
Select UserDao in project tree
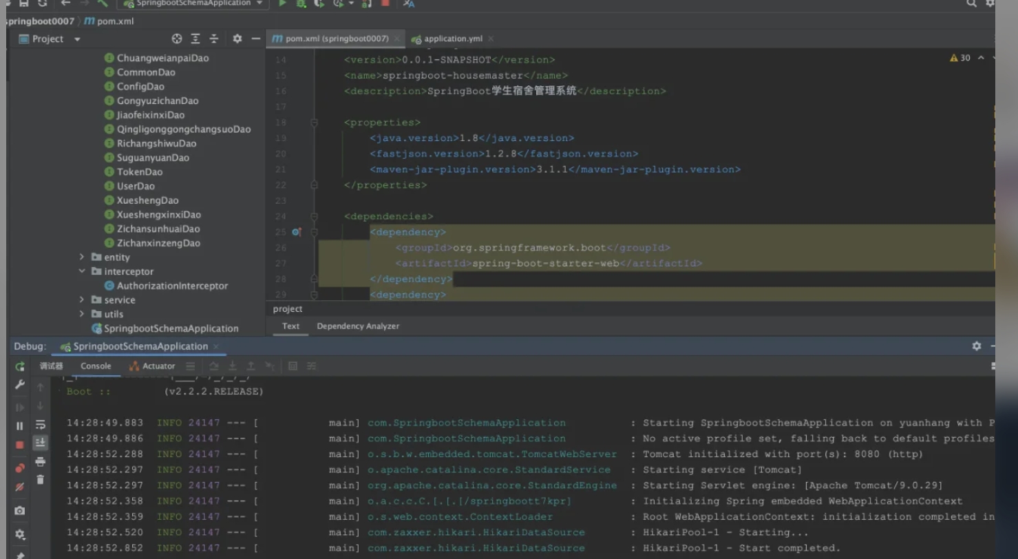click(x=136, y=186)
